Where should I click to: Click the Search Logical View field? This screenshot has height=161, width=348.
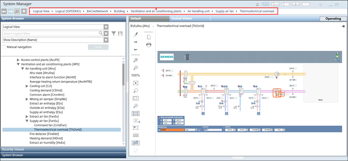[x=50, y=33]
